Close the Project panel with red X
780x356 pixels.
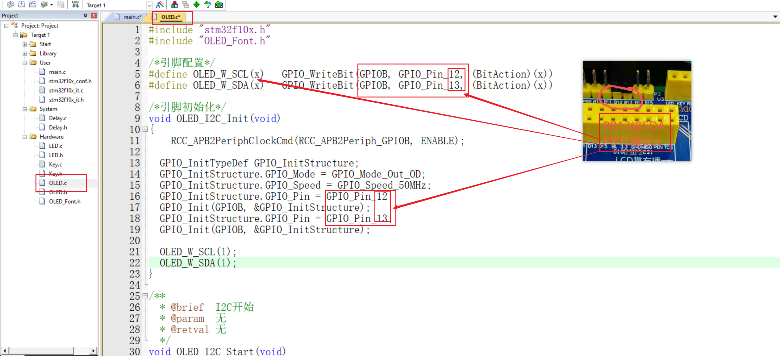click(94, 15)
